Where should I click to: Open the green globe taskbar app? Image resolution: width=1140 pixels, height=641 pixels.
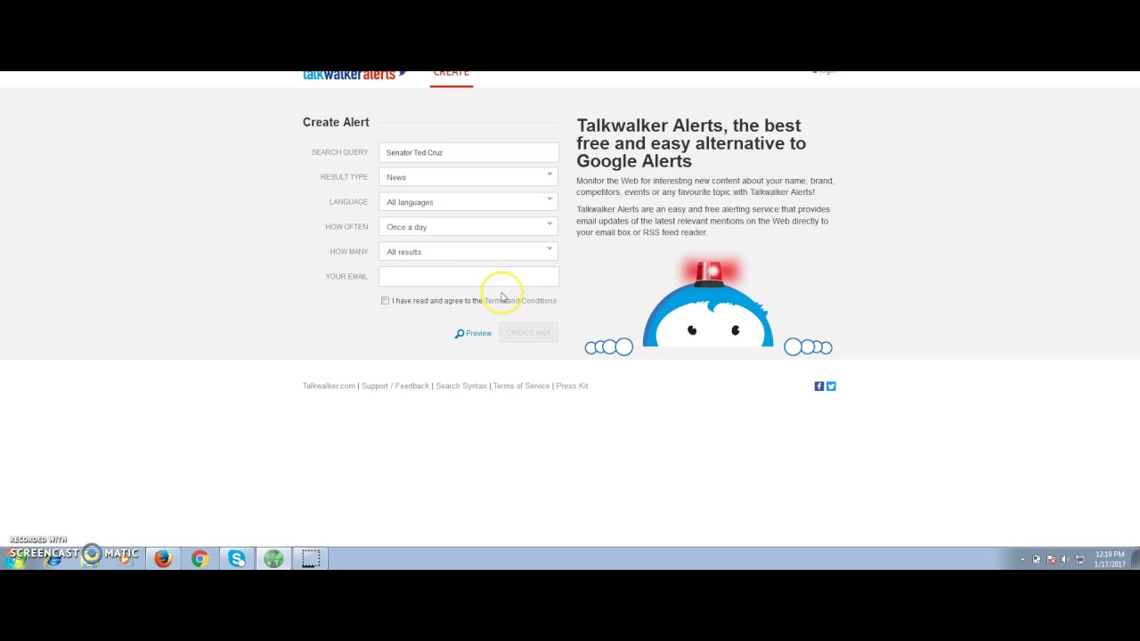tap(273, 558)
